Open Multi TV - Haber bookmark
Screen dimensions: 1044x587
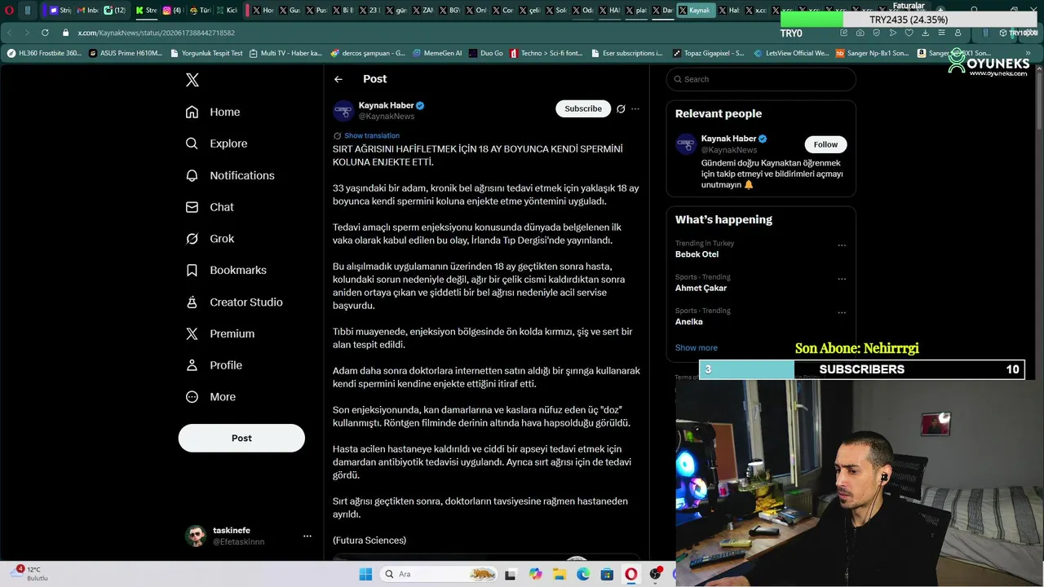click(x=285, y=53)
